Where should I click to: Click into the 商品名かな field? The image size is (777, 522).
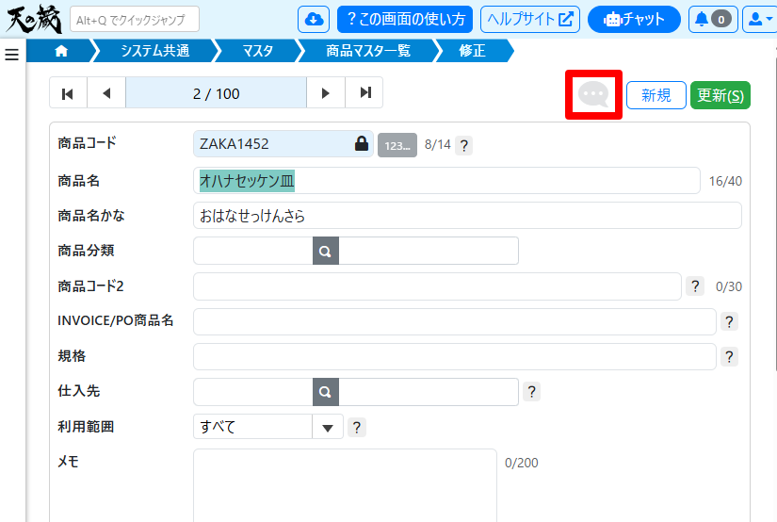(x=466, y=216)
